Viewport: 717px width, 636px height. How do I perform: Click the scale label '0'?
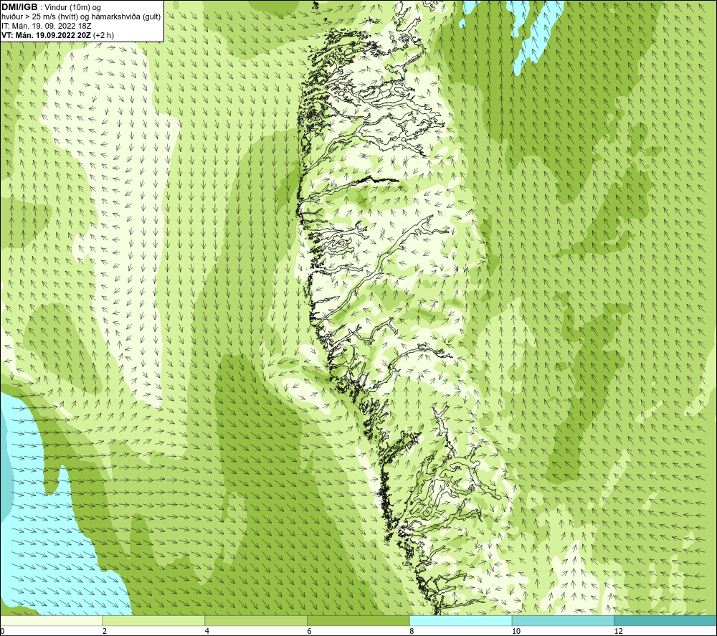pos(2,632)
